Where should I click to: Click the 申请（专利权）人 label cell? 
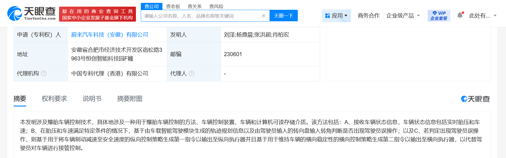(x=41, y=35)
